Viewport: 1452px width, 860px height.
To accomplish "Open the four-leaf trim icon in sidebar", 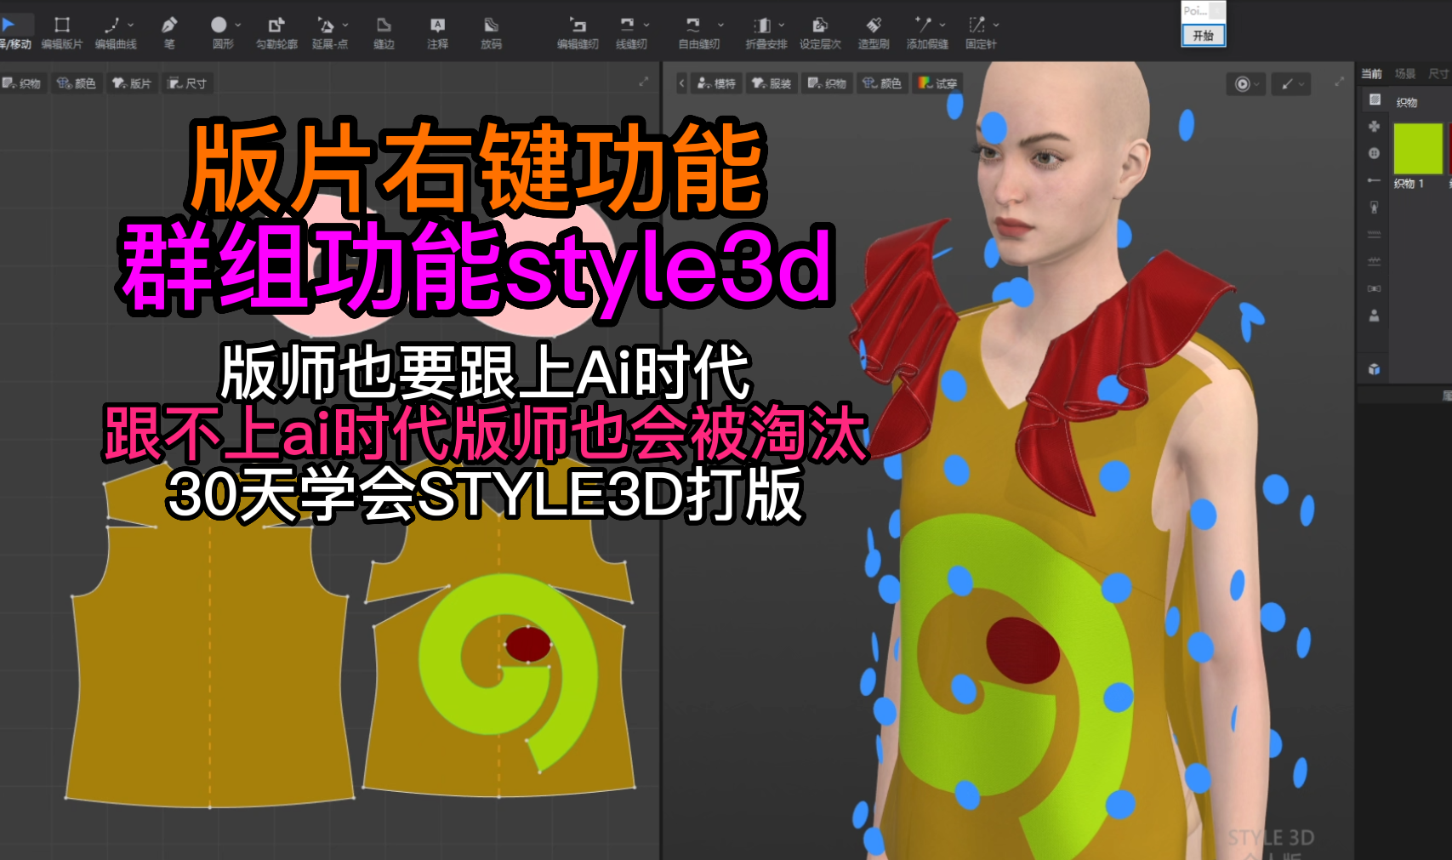I will [1374, 126].
